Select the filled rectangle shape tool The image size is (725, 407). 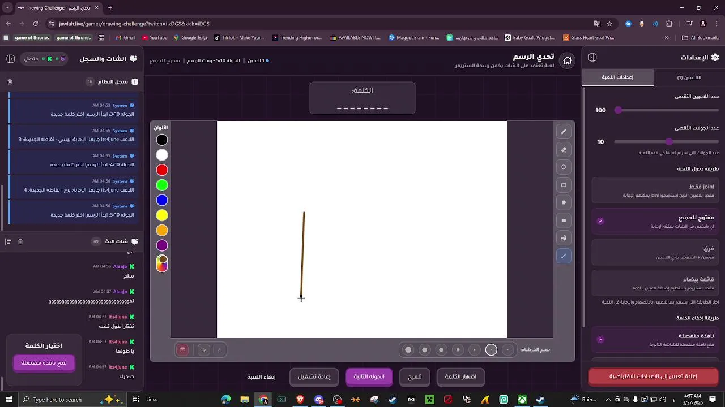click(x=564, y=220)
